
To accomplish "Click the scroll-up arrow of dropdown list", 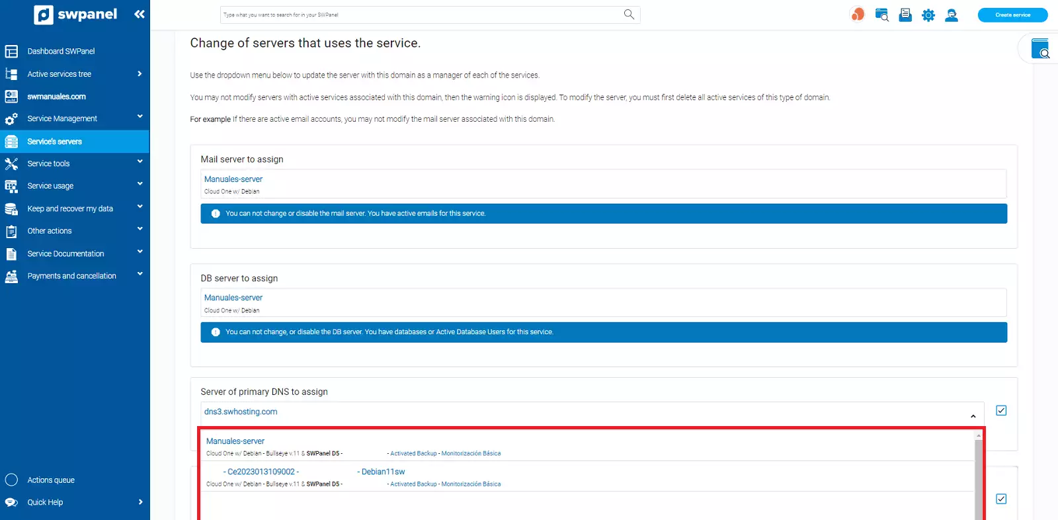I will (979, 435).
